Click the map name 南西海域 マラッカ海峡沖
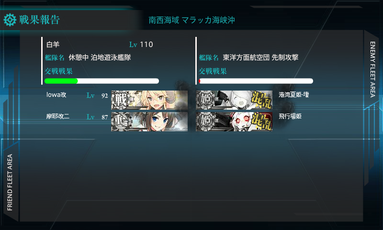The width and height of the screenshot is (383, 230). click(x=192, y=20)
